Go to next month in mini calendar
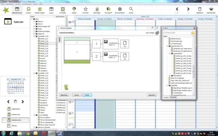 tap(24, 79)
